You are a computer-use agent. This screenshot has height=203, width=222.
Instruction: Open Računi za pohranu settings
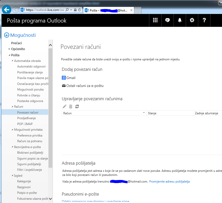(30, 141)
